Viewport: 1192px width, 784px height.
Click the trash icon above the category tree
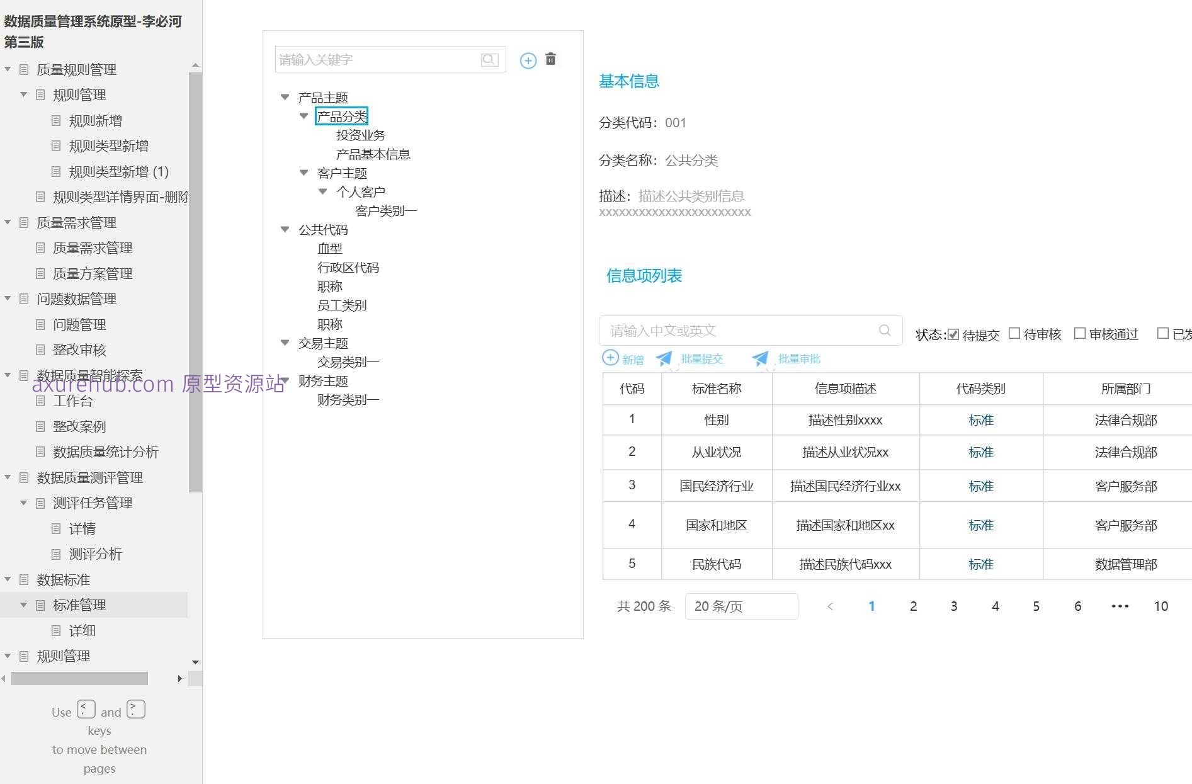click(x=550, y=59)
